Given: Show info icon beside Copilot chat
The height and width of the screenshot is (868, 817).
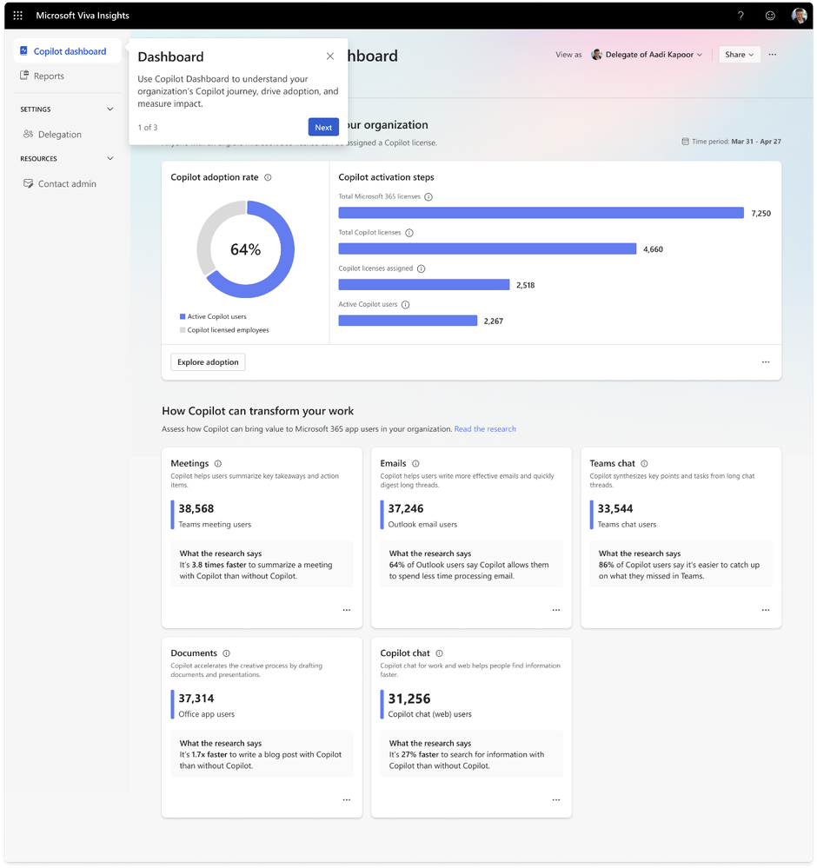Looking at the screenshot, I should click(439, 653).
